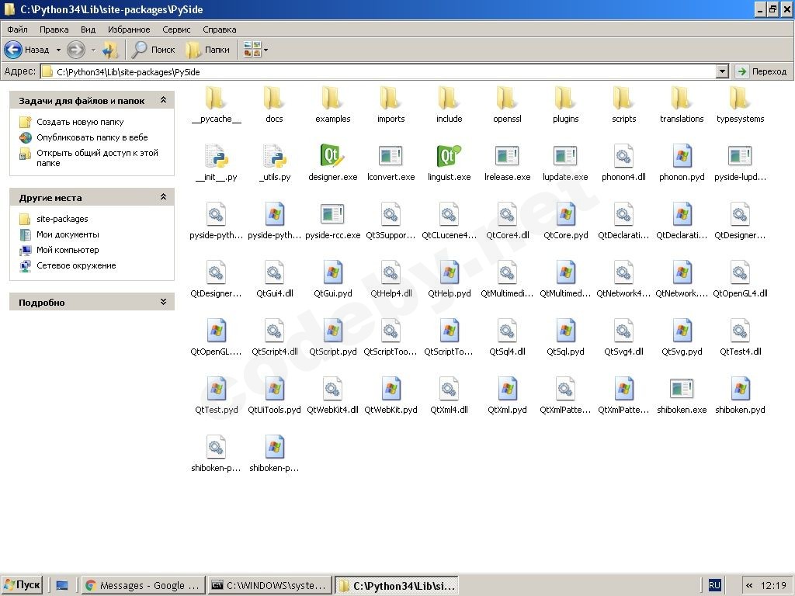
Task: Click the Создать новую папку link
Action: (x=80, y=122)
